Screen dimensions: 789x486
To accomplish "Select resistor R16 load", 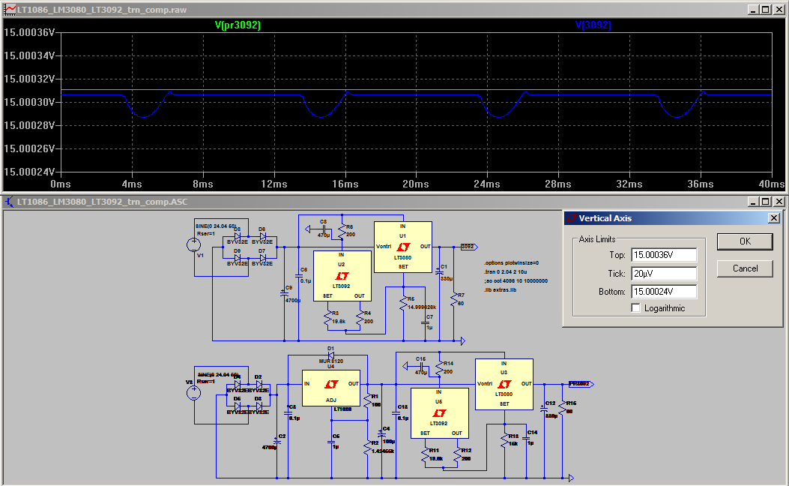I will 563,407.
